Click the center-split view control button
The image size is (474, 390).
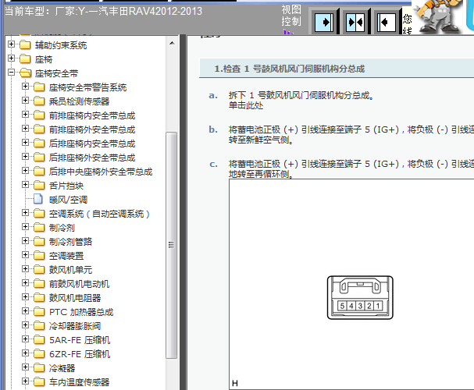(355, 22)
